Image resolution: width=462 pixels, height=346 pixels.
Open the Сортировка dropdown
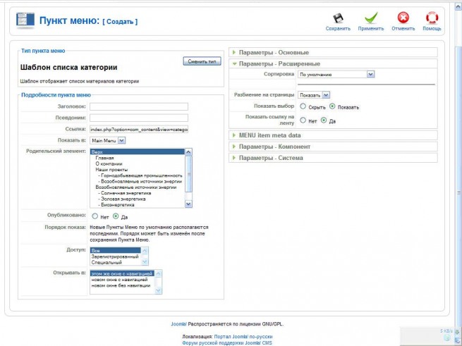[336, 75]
